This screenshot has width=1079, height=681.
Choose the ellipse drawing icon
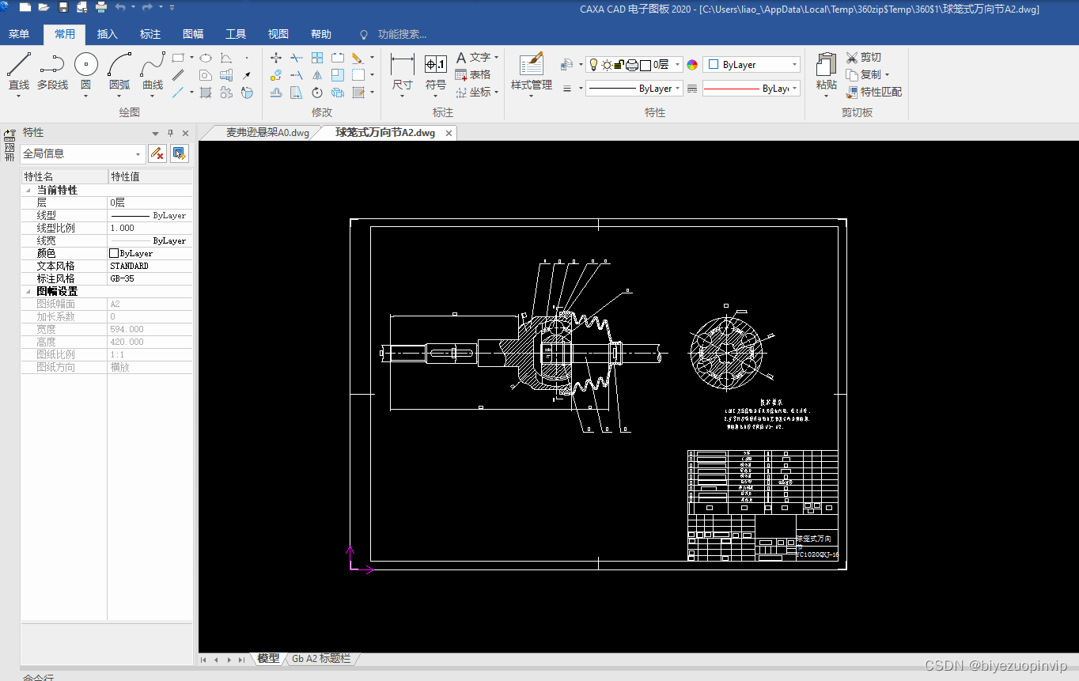tap(206, 58)
